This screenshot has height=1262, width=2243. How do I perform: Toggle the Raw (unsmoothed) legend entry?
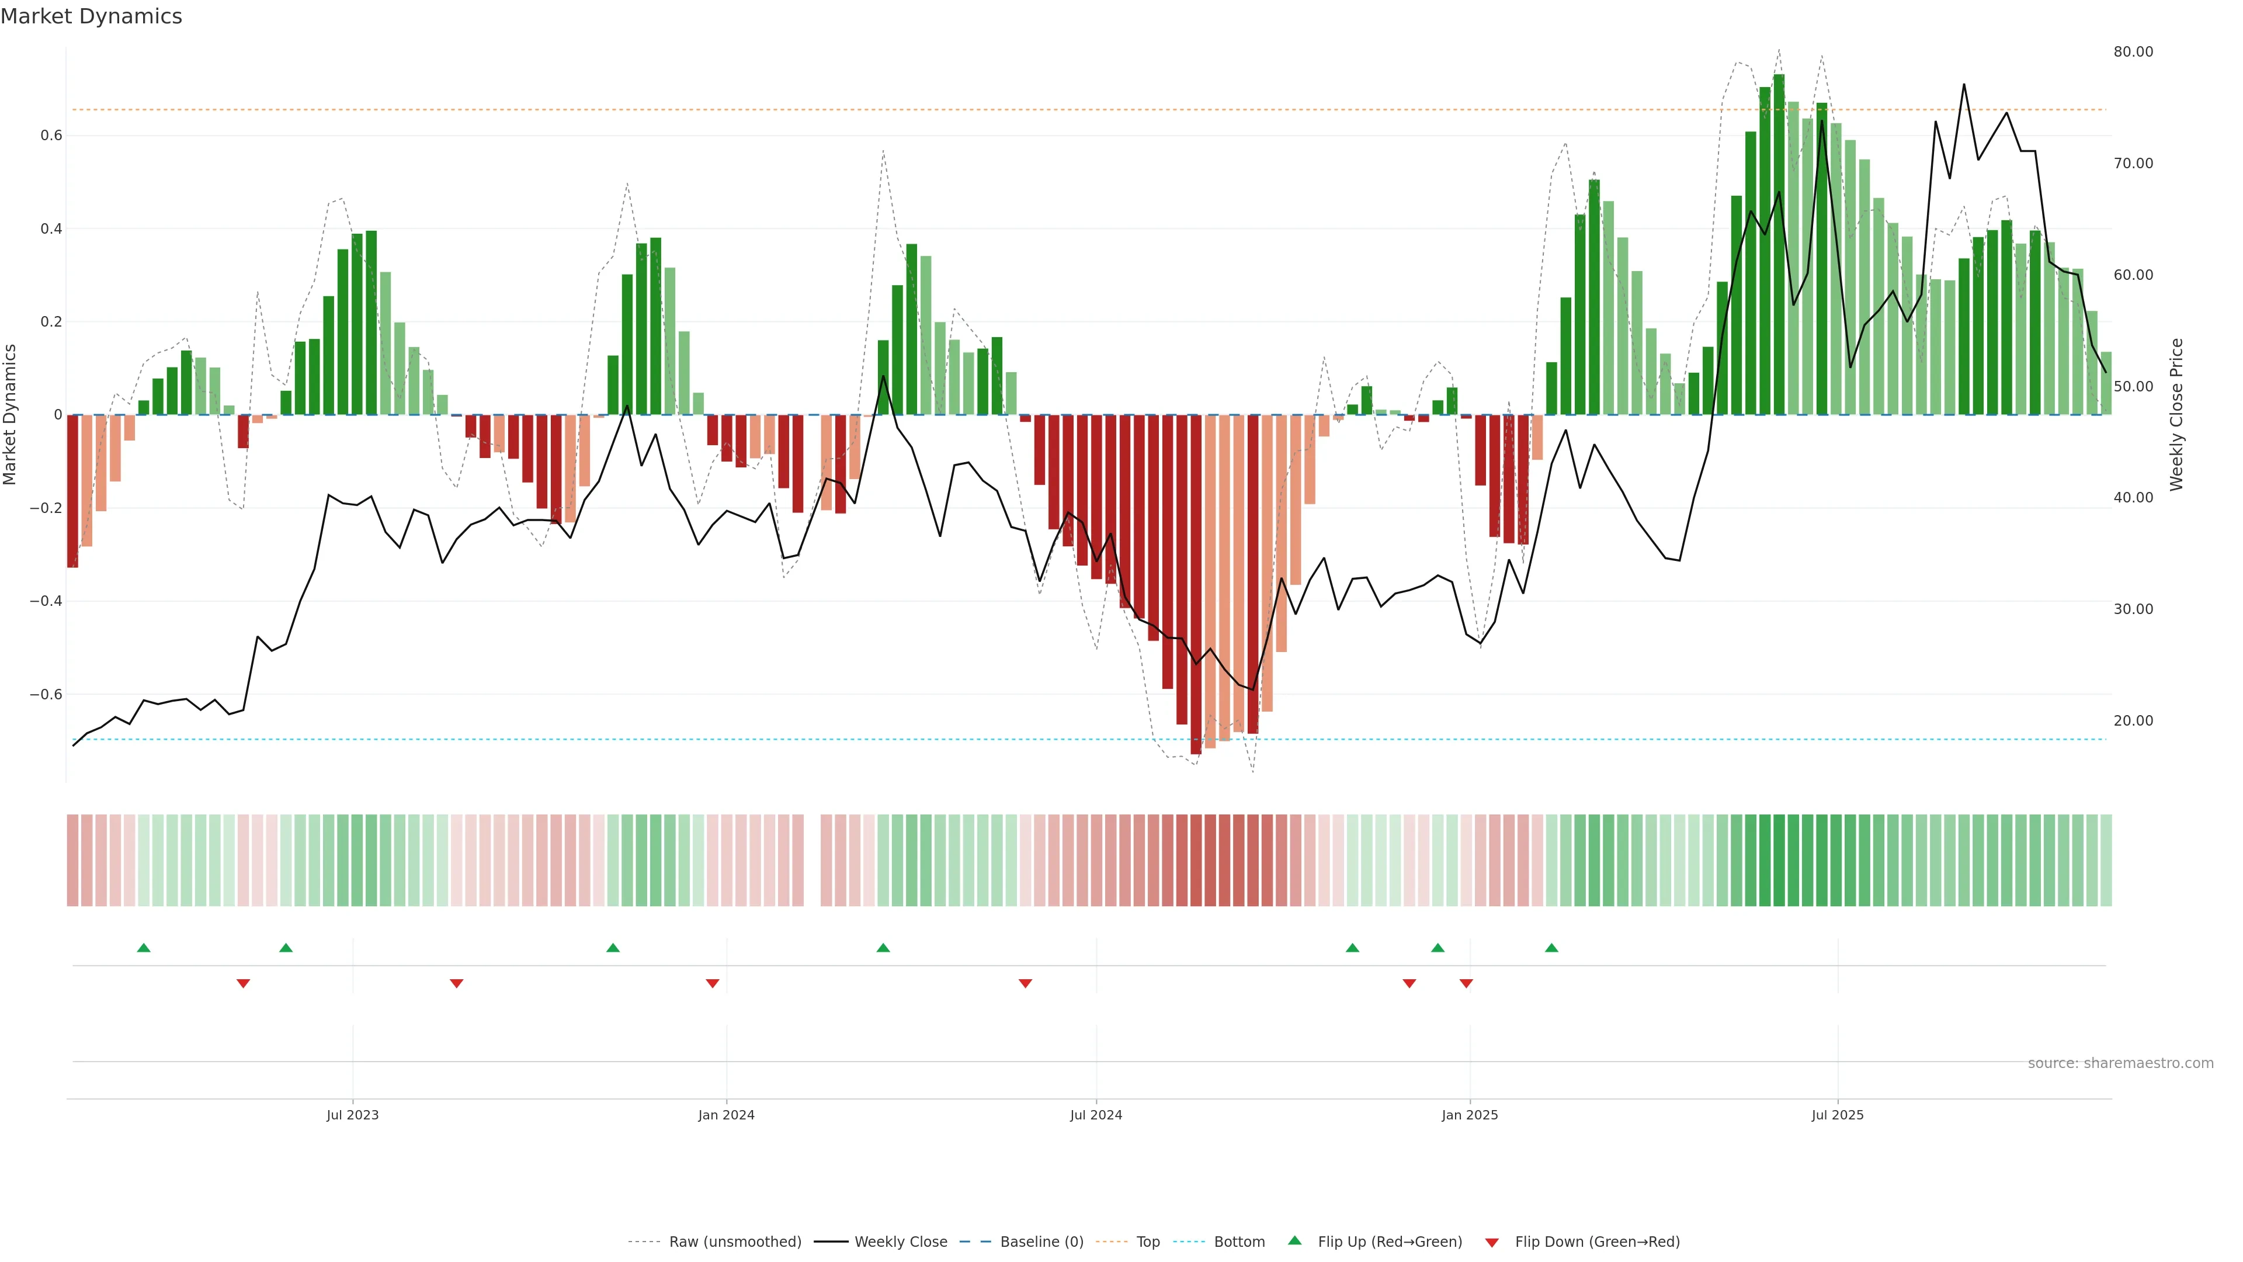point(734,1242)
